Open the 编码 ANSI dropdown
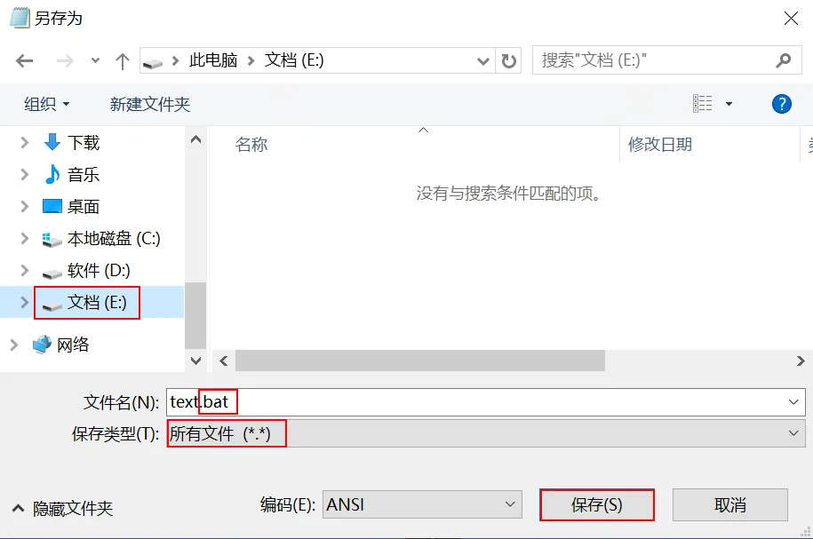The image size is (813, 539). pyautogui.click(x=422, y=504)
